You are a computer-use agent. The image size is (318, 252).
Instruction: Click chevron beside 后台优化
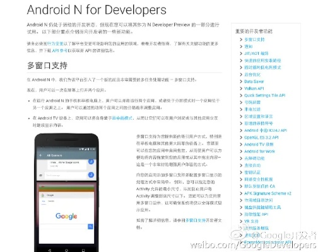[x=241, y=74]
